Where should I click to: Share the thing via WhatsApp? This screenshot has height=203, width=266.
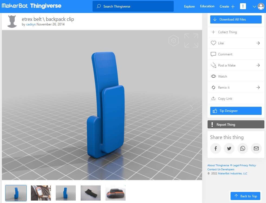click(242, 148)
